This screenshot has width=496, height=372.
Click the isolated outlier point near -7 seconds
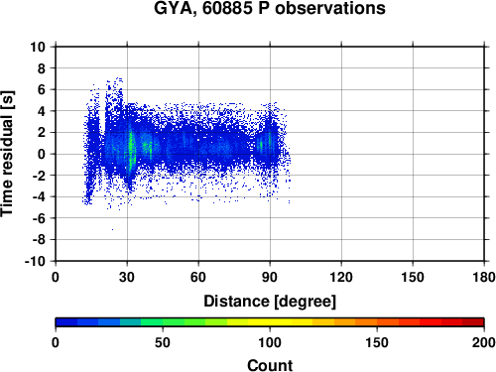point(112,229)
